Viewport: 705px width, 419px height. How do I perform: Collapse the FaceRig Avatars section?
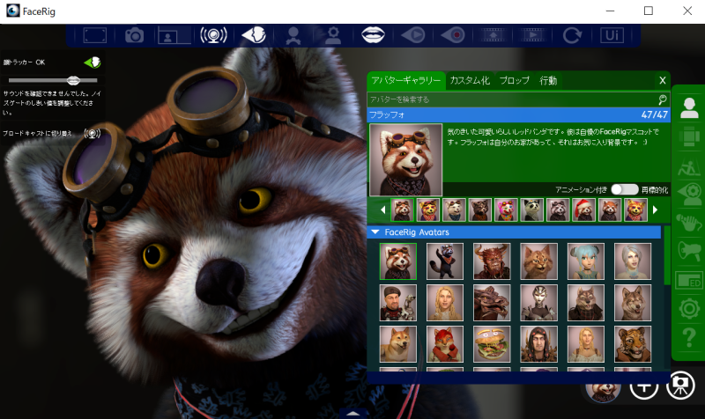[x=375, y=232]
